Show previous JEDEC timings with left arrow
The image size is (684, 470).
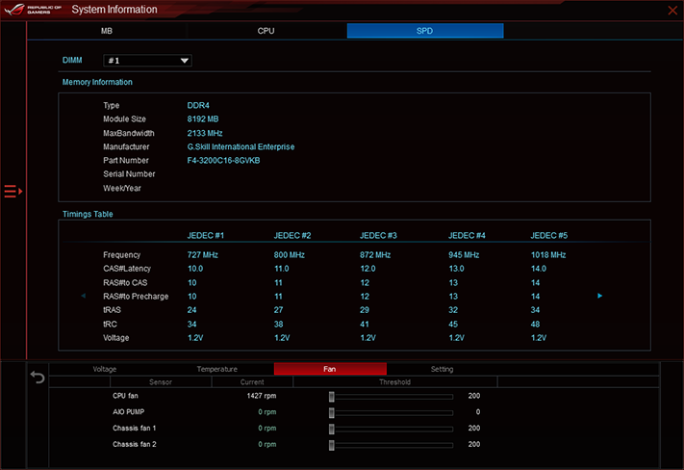coord(84,296)
